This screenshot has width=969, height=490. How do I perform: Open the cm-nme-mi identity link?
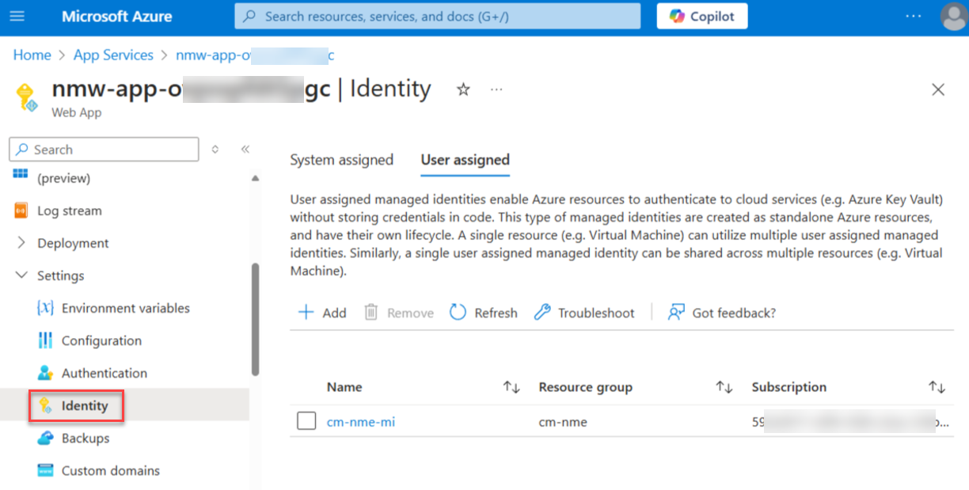click(x=360, y=422)
